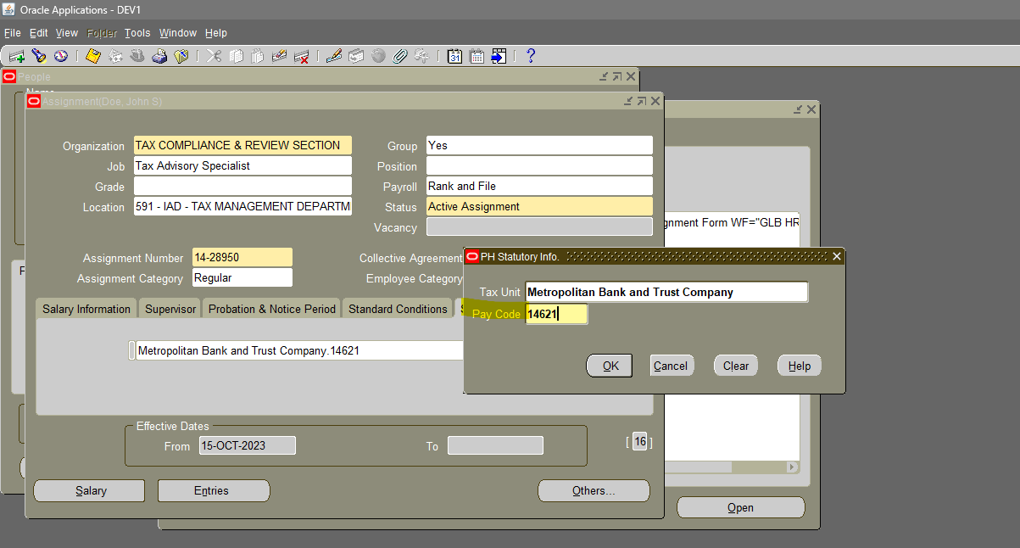1020x548 pixels.
Task: Click the Attachments paperclip icon
Action: [400, 56]
